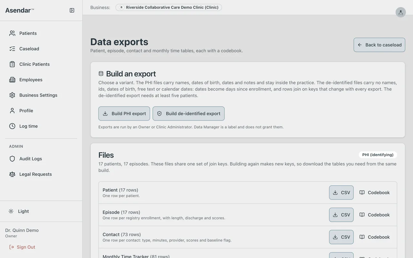Open the Riverside Collaborative Care business selector

(169, 7)
